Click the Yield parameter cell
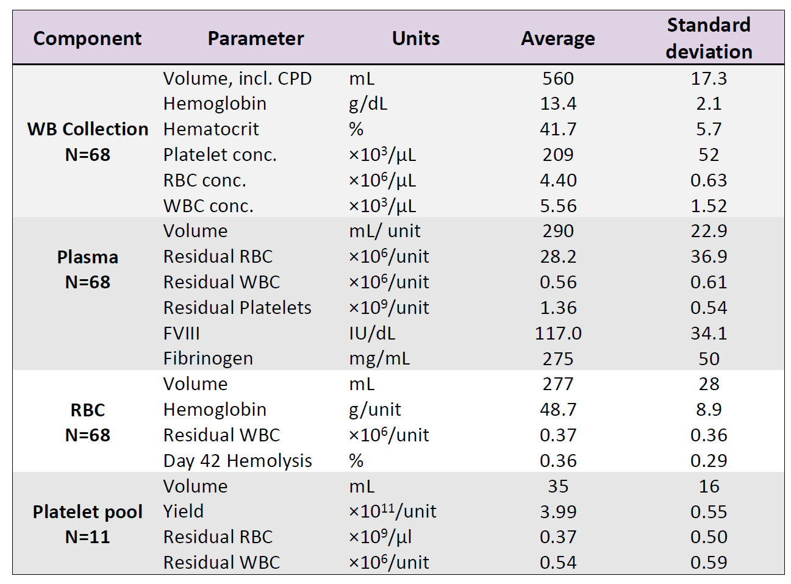The height and width of the screenshot is (584, 791). pyautogui.click(x=183, y=511)
